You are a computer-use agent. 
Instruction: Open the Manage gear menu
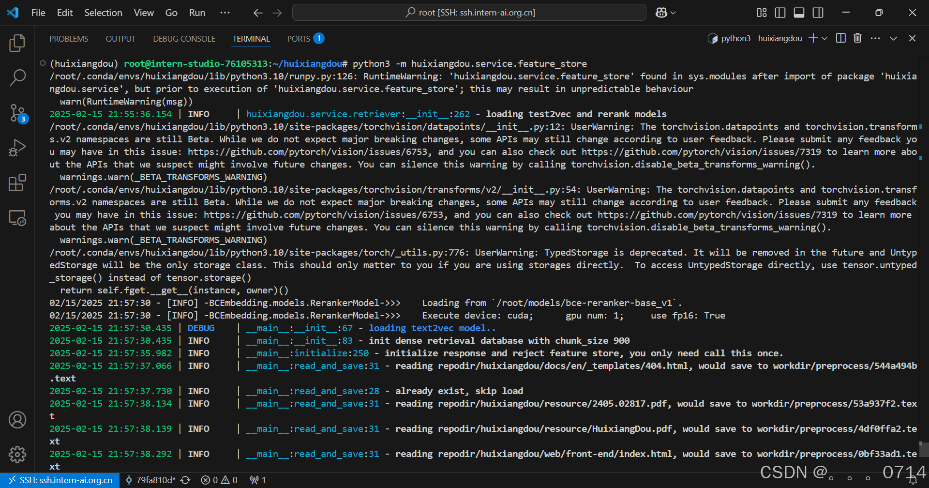click(17, 455)
